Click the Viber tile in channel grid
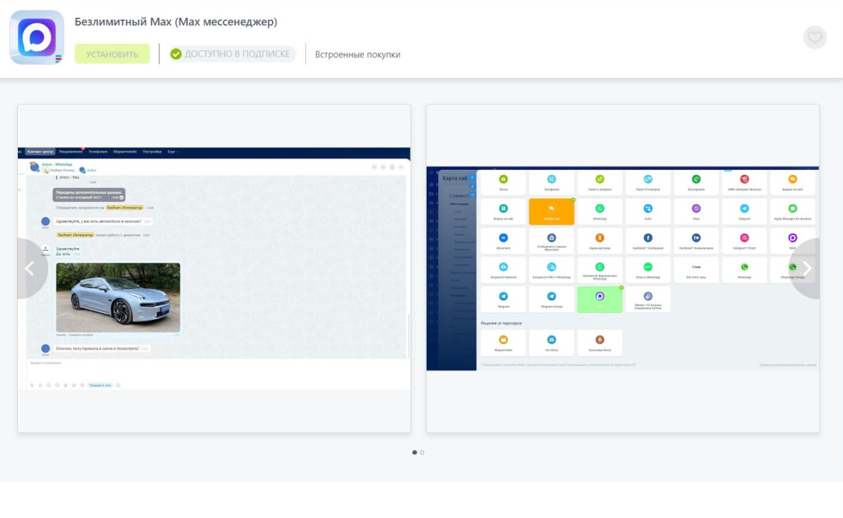This screenshot has width=843, height=518. [x=696, y=212]
